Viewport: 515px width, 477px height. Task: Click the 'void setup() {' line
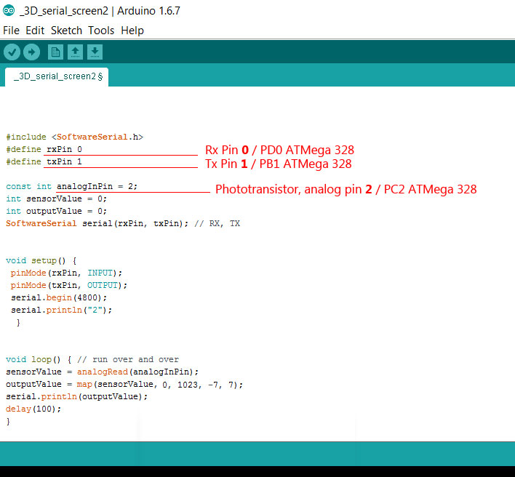[41, 260]
